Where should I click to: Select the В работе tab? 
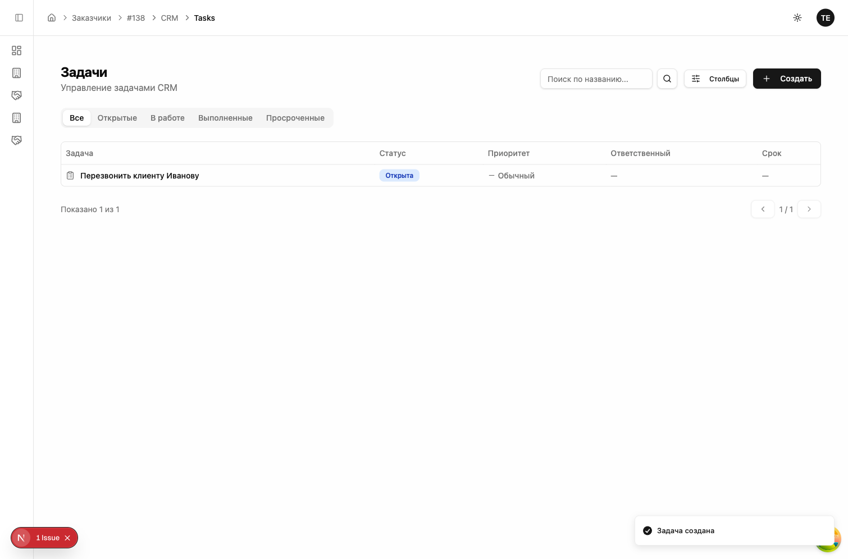coord(167,118)
